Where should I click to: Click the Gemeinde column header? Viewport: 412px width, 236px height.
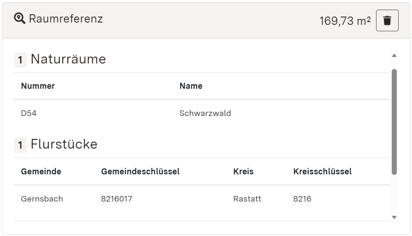[x=41, y=172]
